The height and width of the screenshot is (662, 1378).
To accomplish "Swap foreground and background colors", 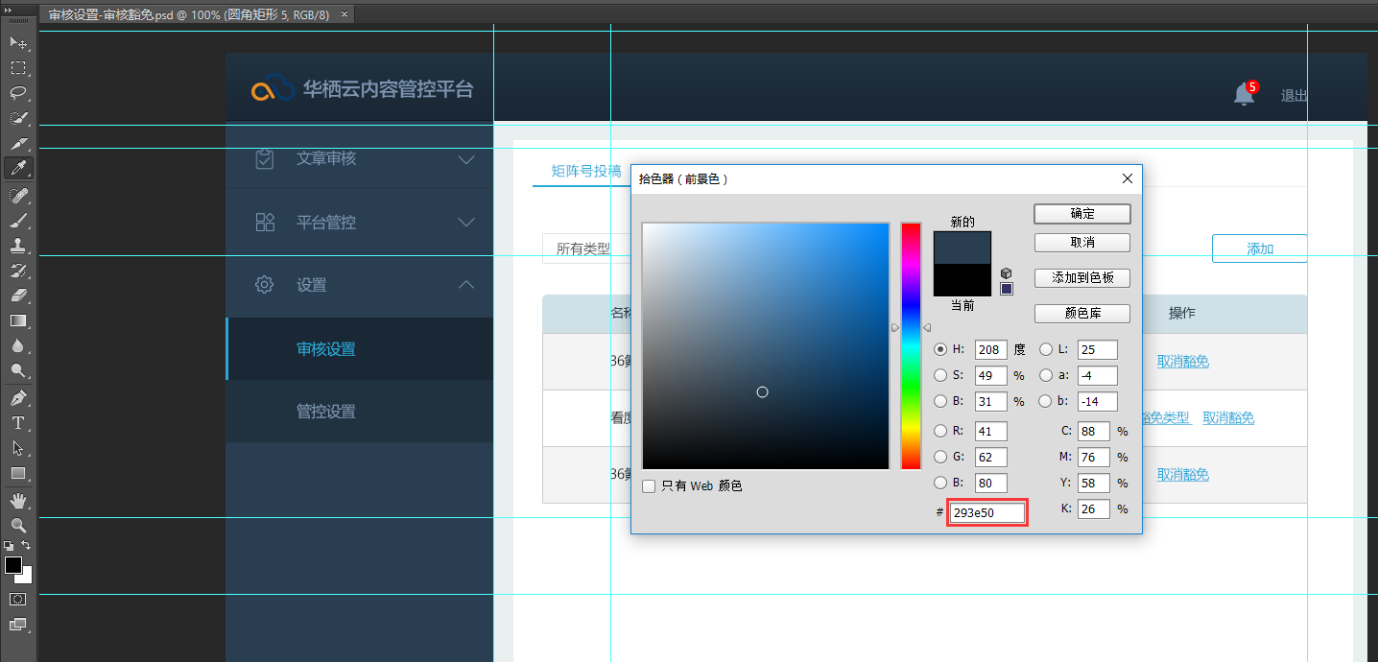I will (x=27, y=545).
